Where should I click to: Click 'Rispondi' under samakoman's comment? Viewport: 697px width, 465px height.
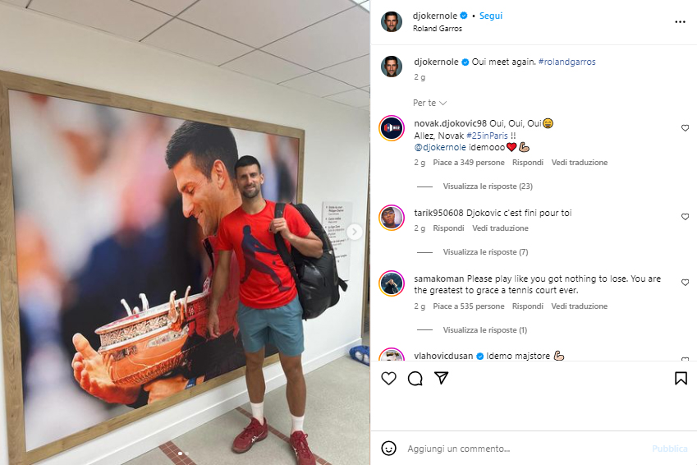pos(528,306)
